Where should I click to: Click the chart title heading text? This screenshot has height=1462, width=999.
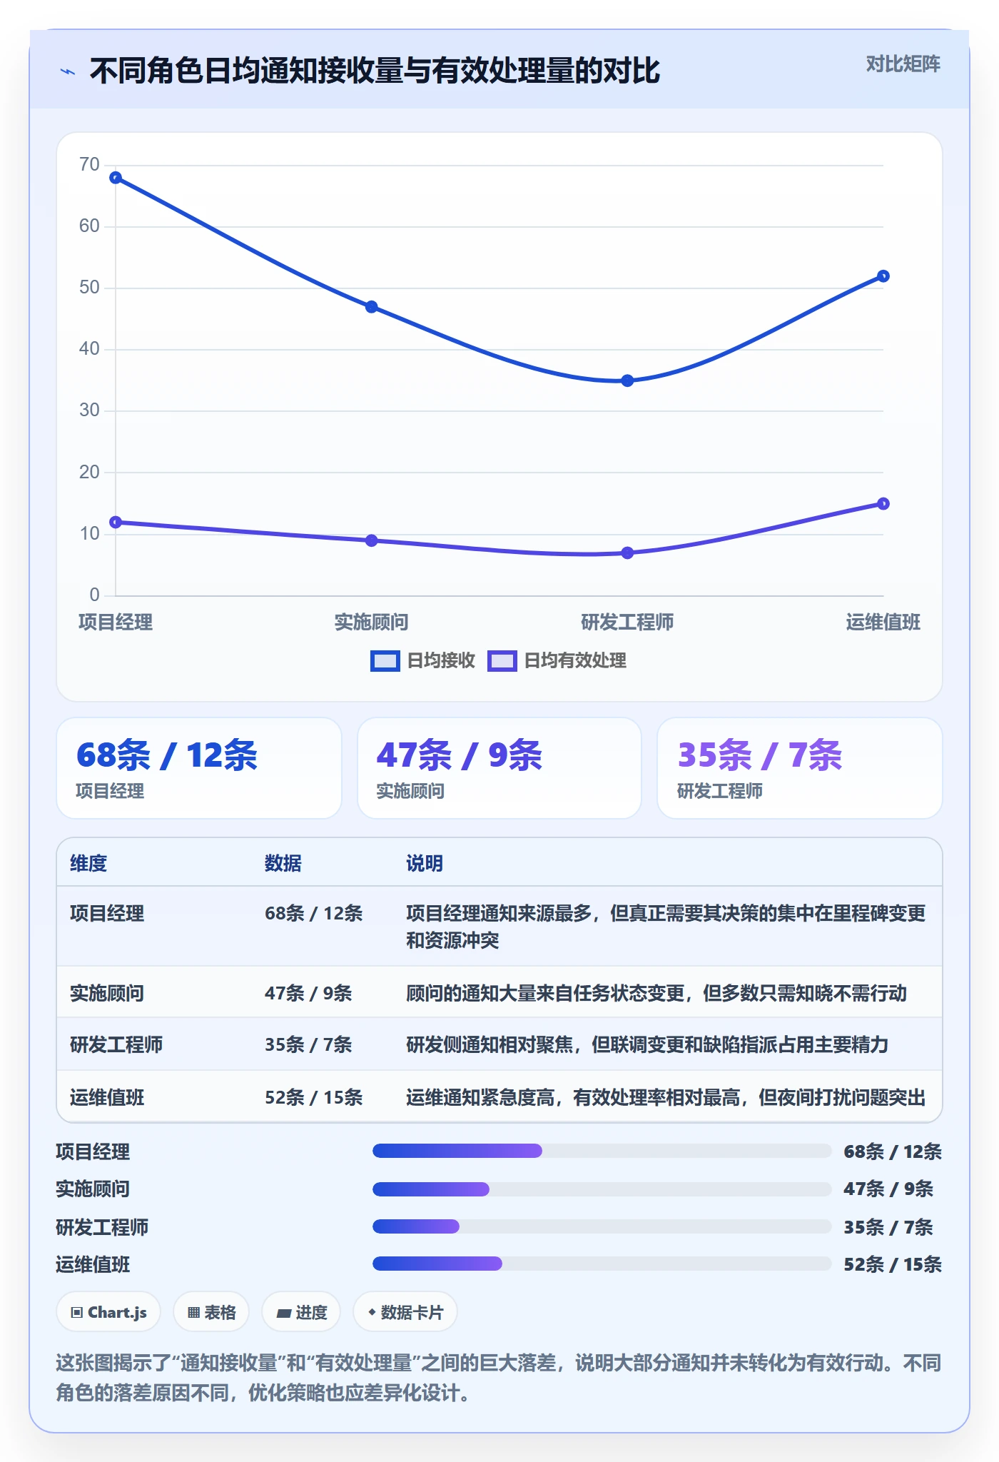click(x=375, y=71)
